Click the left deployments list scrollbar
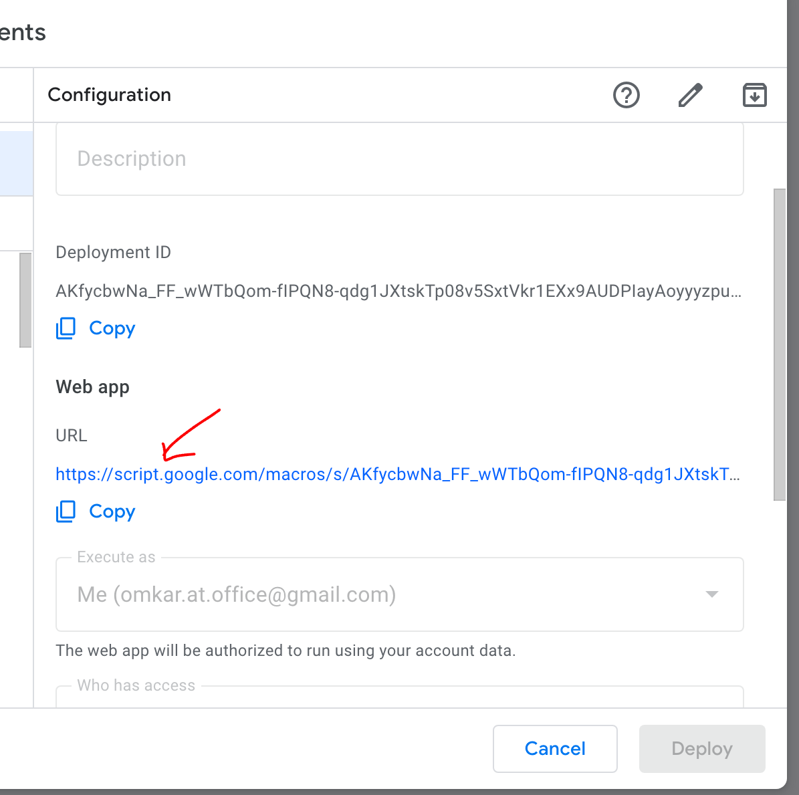The width and height of the screenshot is (799, 795). 25,300
